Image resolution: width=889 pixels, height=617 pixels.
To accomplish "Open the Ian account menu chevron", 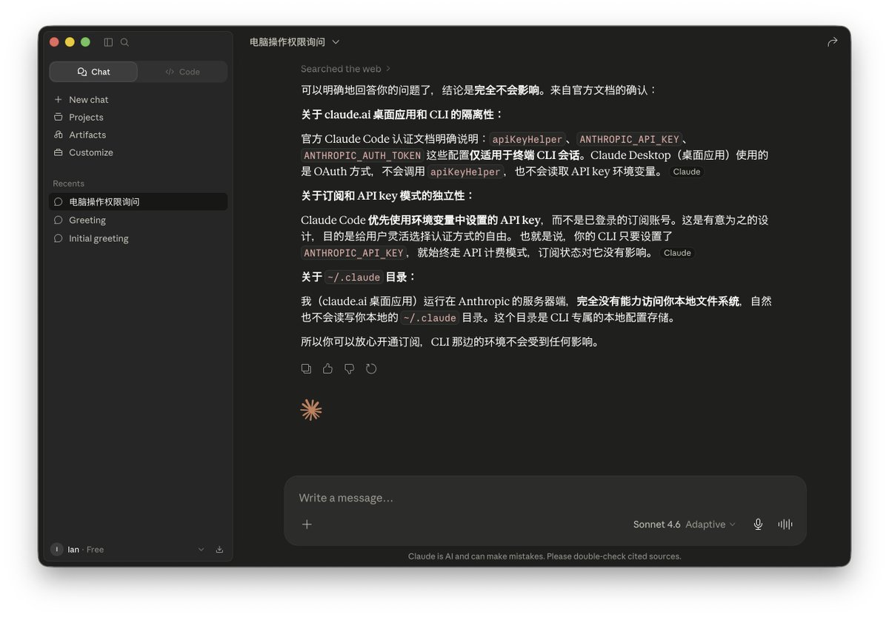I will (201, 550).
